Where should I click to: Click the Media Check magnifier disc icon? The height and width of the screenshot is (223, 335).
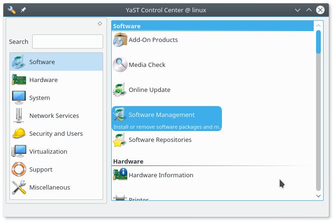pos(120,65)
